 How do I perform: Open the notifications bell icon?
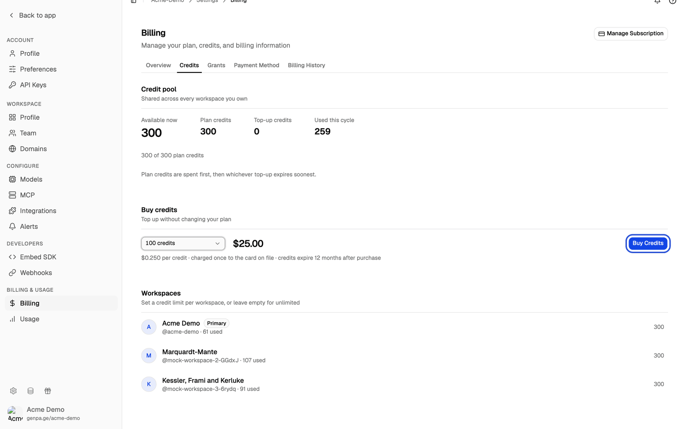pos(657,1)
